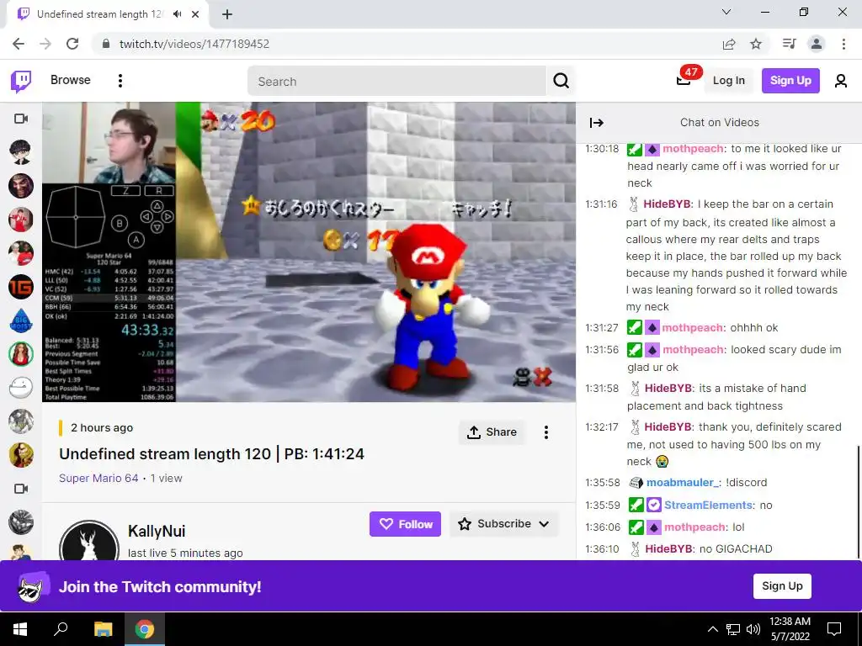Open the Big Moist channel avatar in sidebar
The height and width of the screenshot is (646, 862).
(21, 320)
